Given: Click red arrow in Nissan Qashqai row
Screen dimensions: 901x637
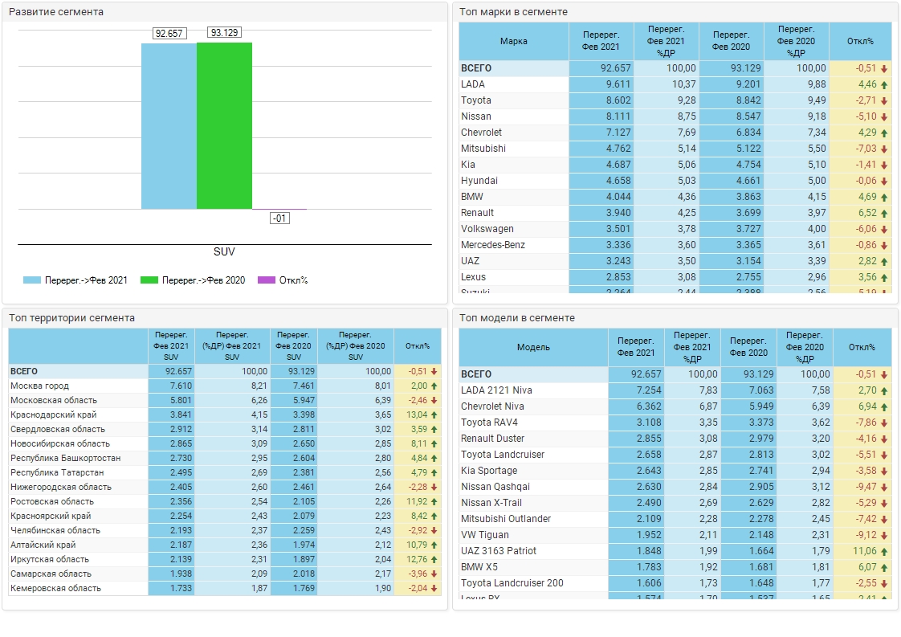Looking at the screenshot, I should click(884, 488).
